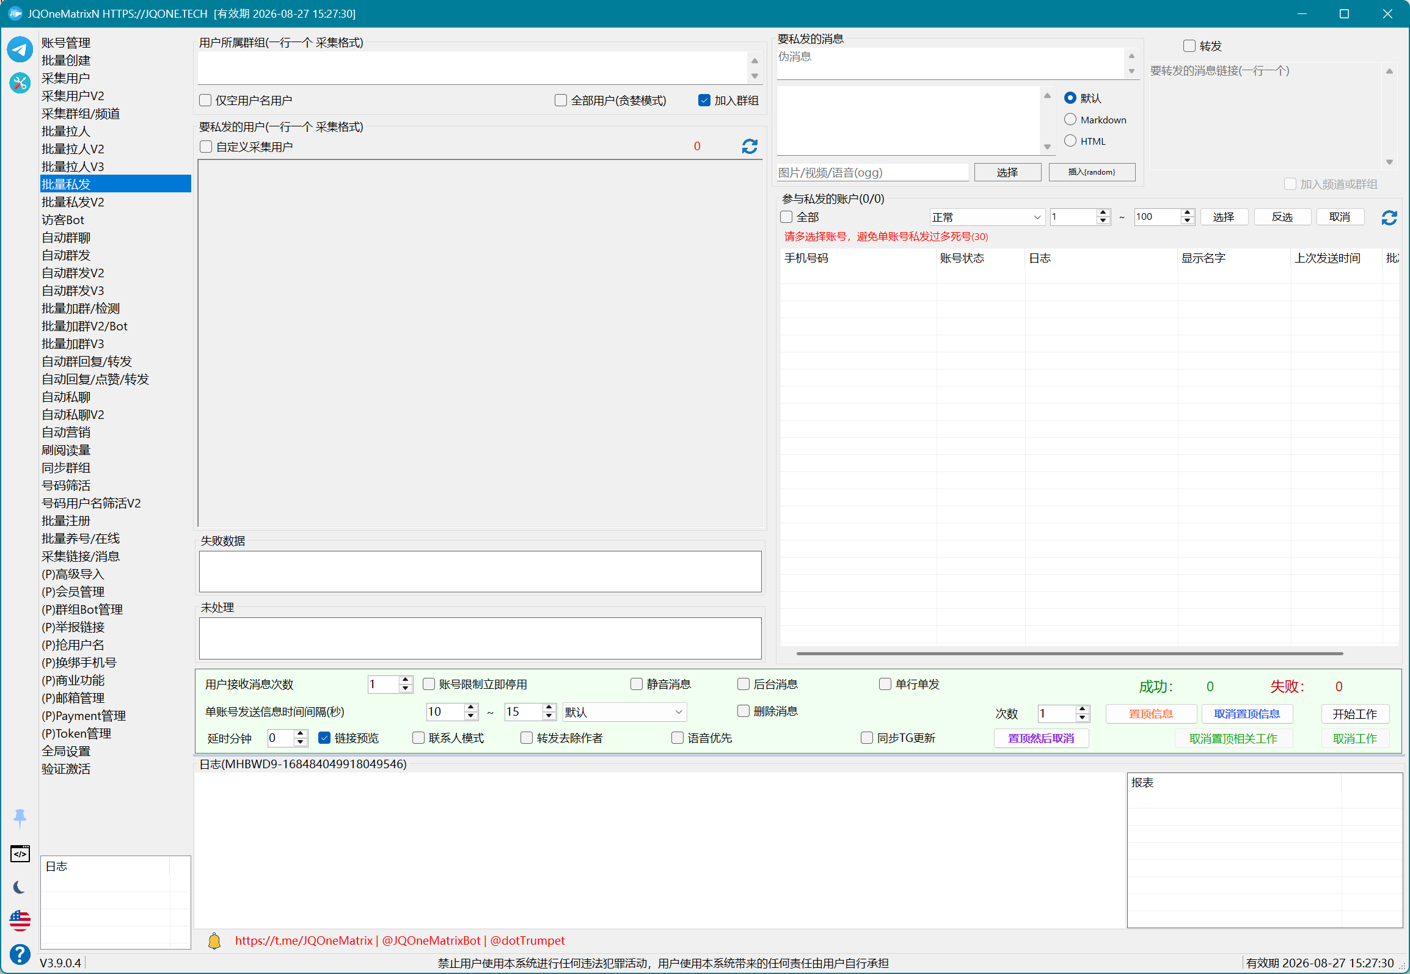Click the pin icon in left sidebar

pos(20,818)
